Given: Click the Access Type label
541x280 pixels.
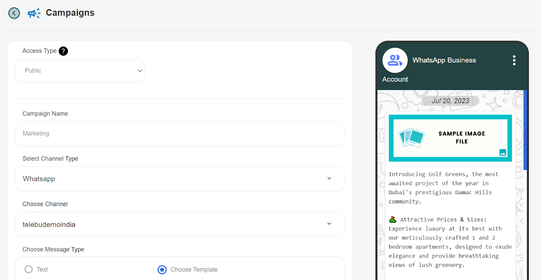Looking at the screenshot, I should point(40,51).
